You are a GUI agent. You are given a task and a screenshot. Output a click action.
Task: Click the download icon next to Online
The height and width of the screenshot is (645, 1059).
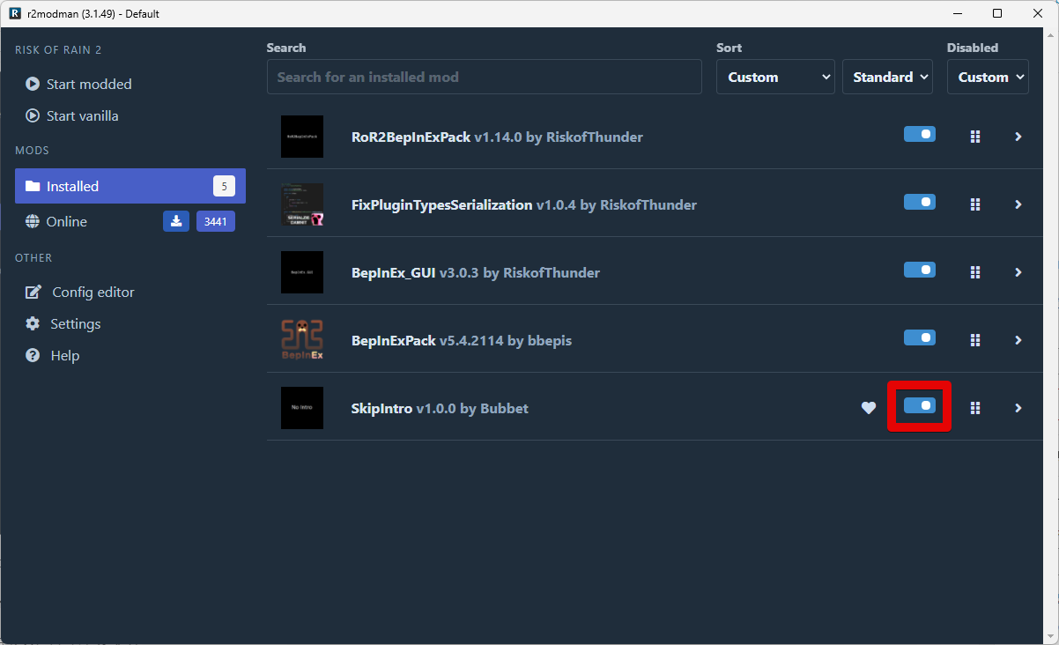tap(176, 221)
